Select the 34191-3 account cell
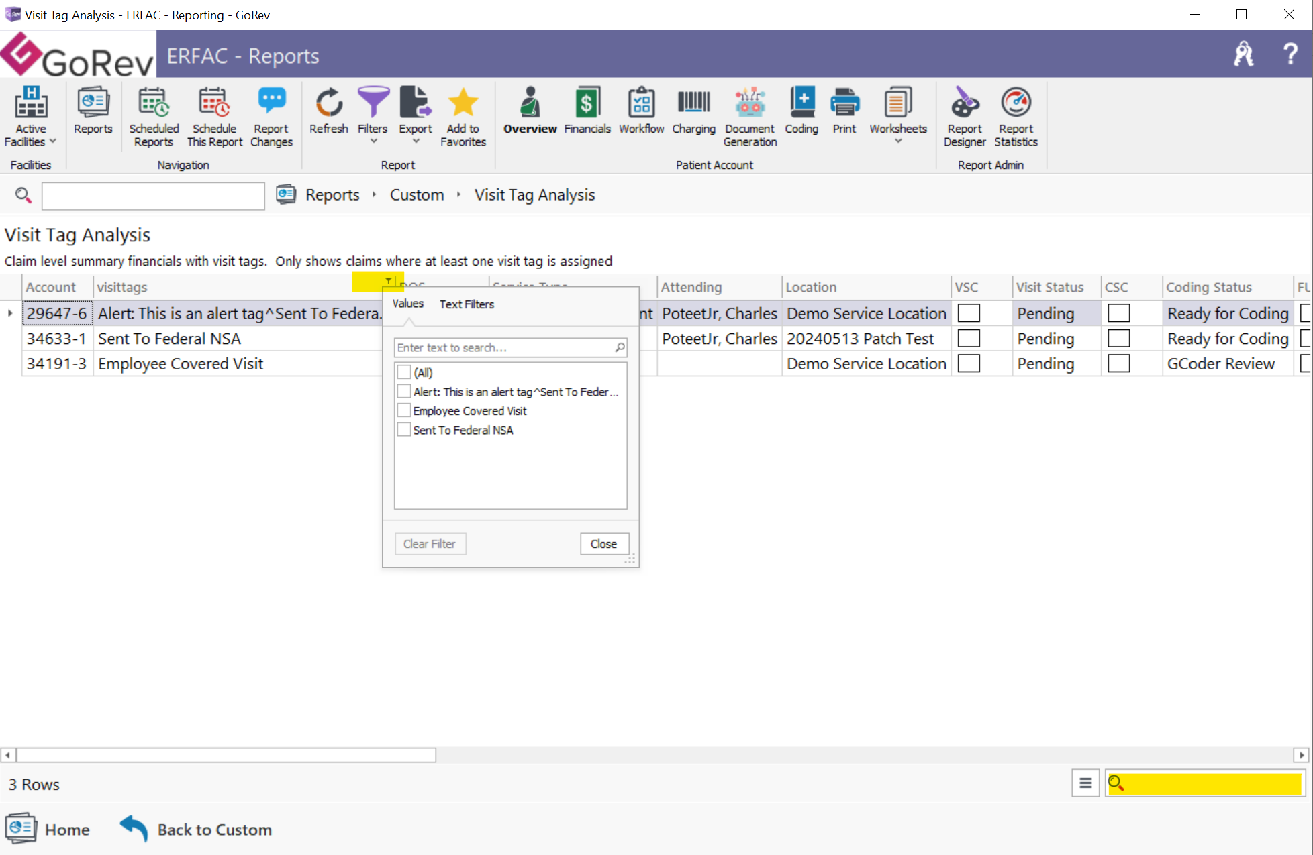This screenshot has width=1313, height=855. pos(57,363)
